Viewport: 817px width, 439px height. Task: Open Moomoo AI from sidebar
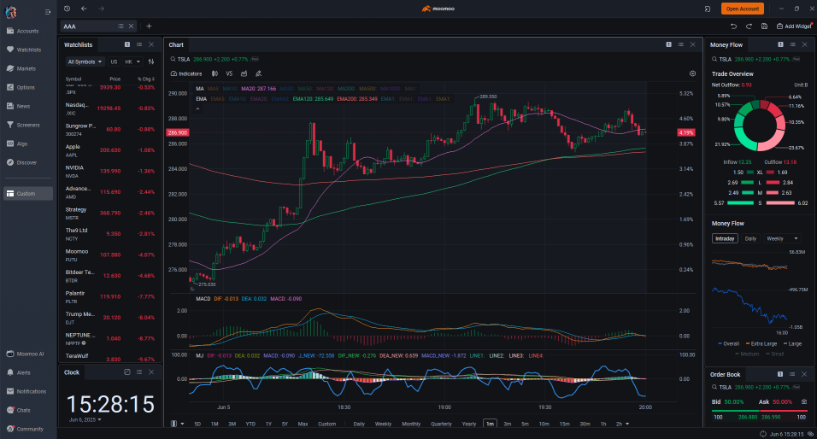[26, 354]
